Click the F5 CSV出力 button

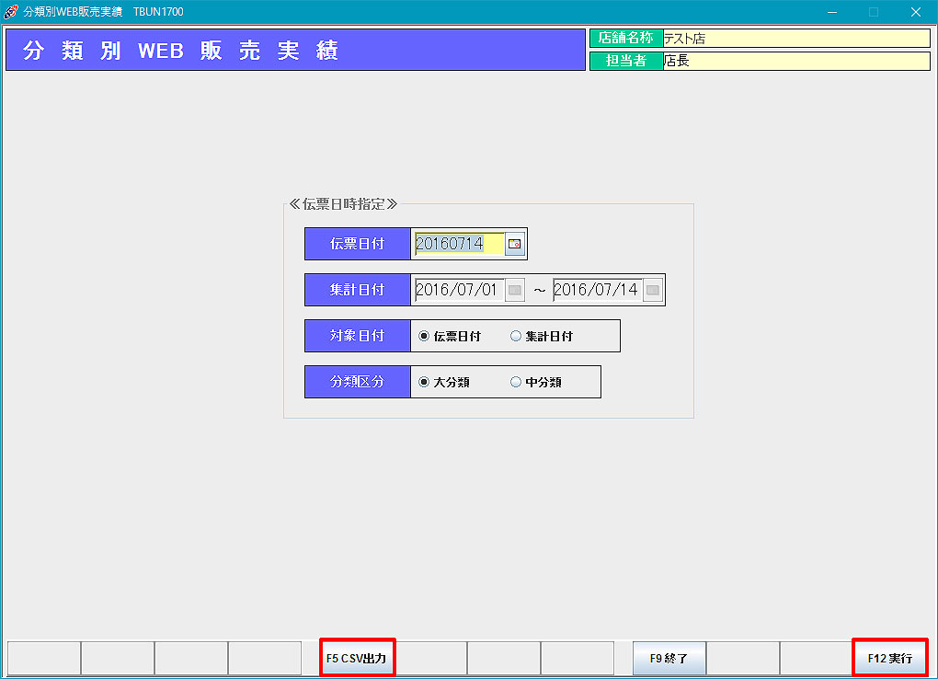(x=357, y=658)
